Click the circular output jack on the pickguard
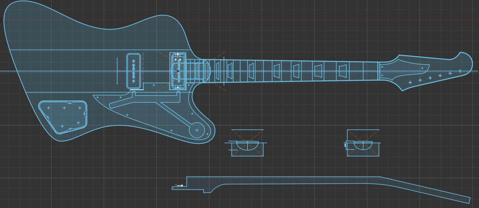 196,130
